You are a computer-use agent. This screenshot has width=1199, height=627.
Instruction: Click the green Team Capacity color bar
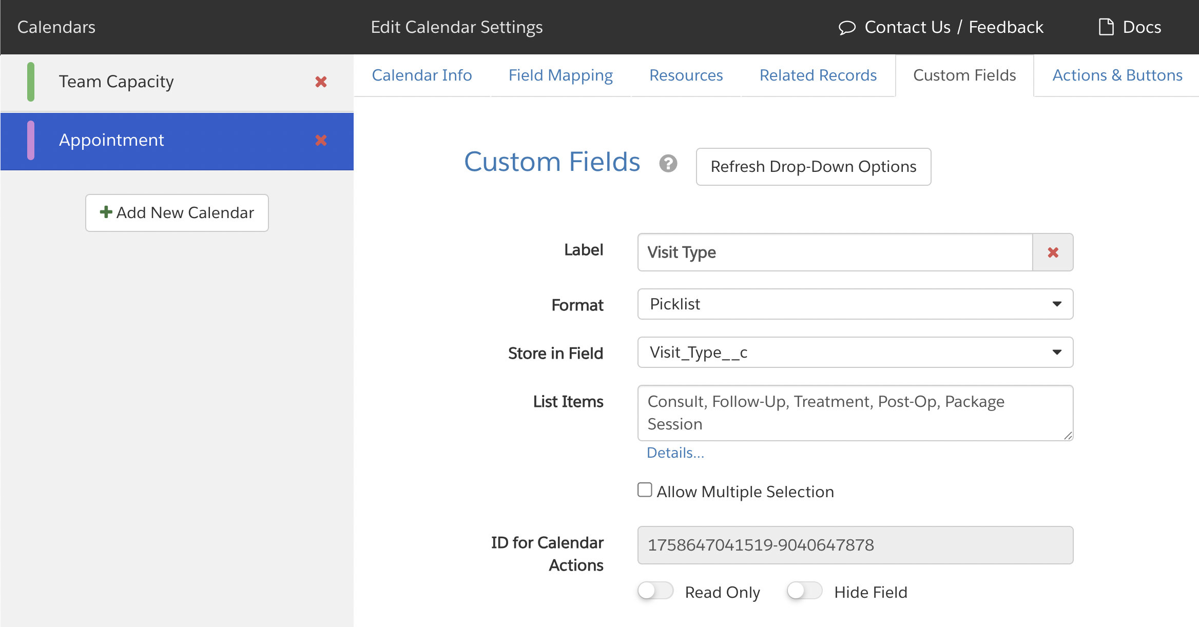pyautogui.click(x=31, y=82)
